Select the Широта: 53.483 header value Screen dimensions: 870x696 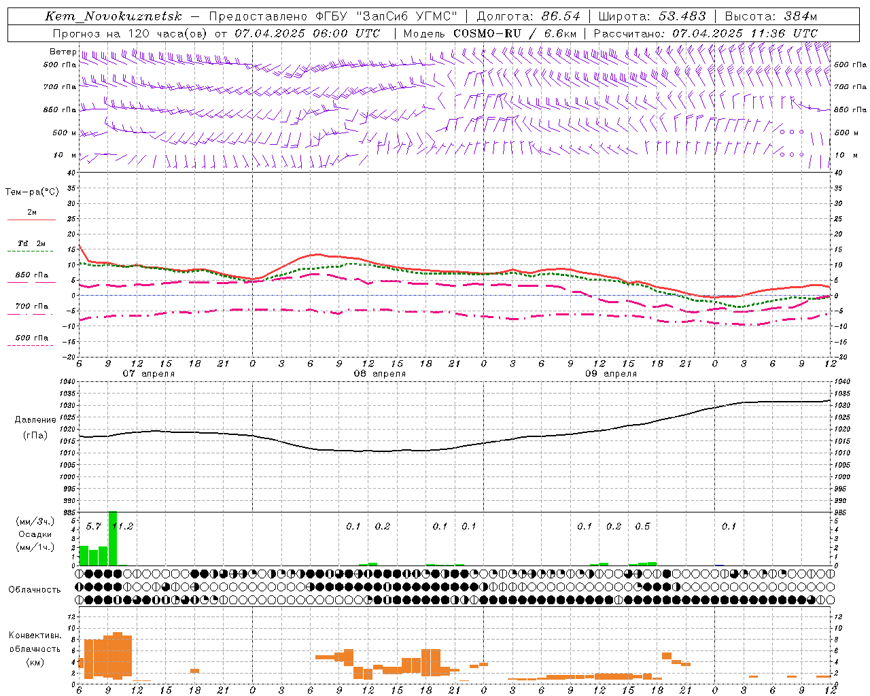tap(652, 16)
